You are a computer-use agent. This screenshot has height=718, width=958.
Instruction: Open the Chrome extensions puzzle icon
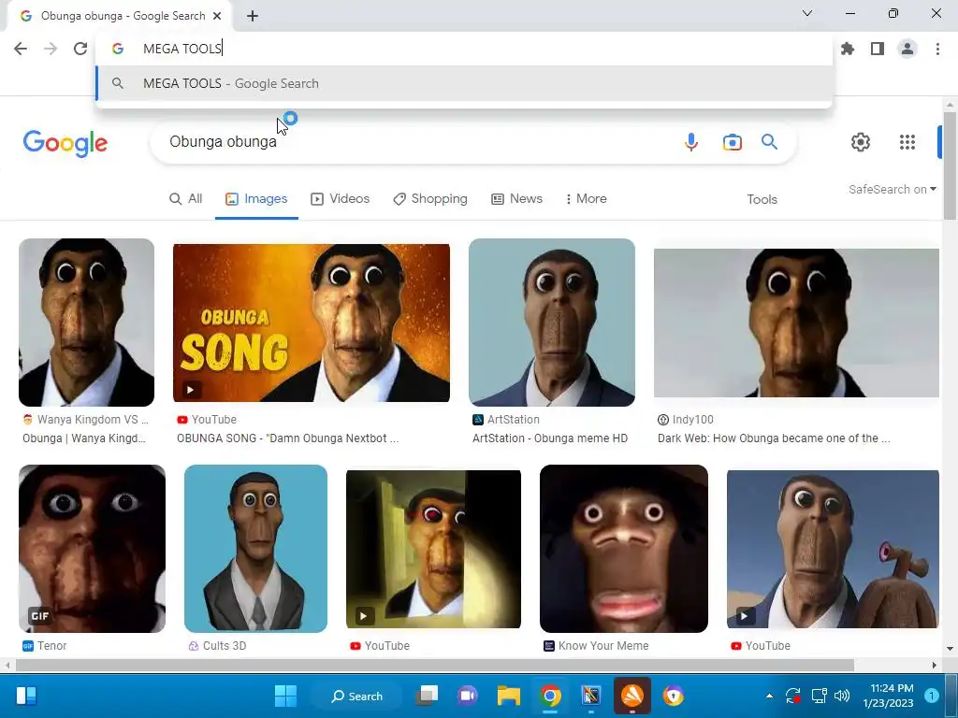[x=848, y=49]
